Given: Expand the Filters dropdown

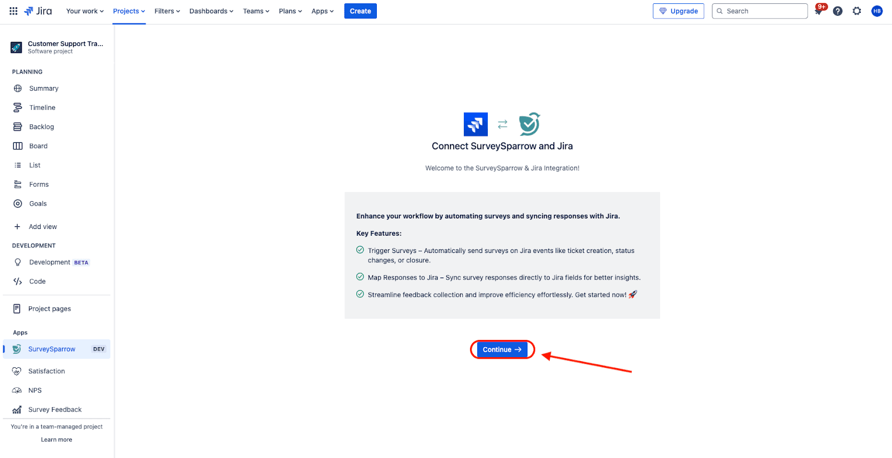Looking at the screenshot, I should [167, 11].
